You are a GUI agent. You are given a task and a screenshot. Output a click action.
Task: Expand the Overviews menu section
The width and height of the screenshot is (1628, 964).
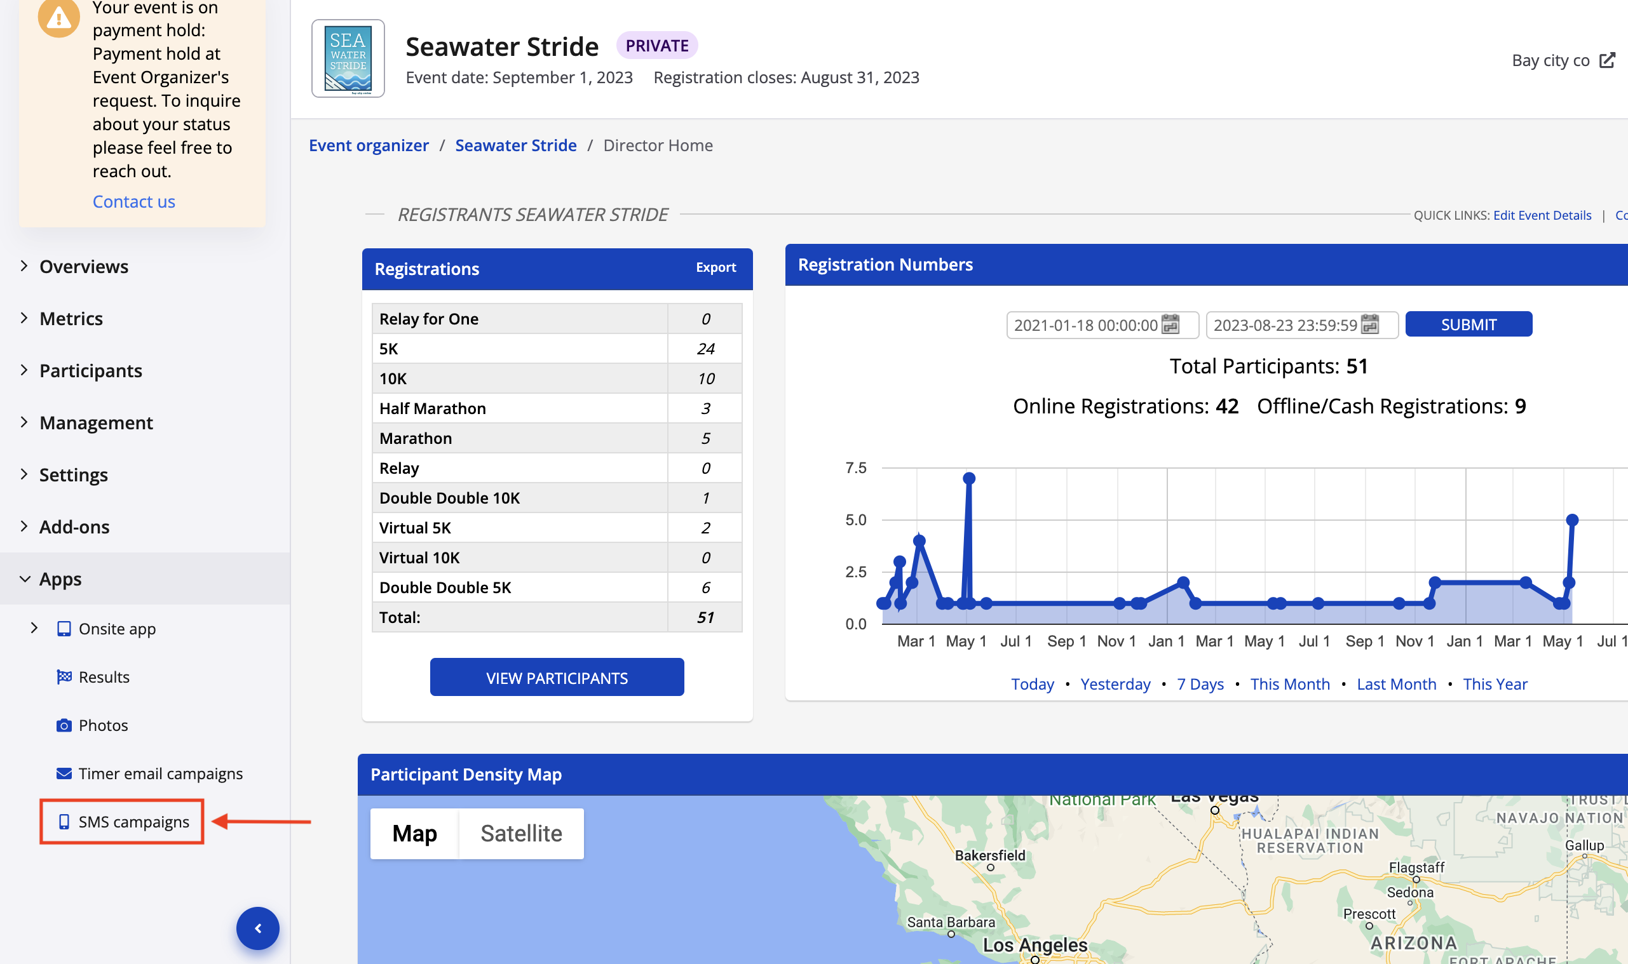(x=83, y=266)
